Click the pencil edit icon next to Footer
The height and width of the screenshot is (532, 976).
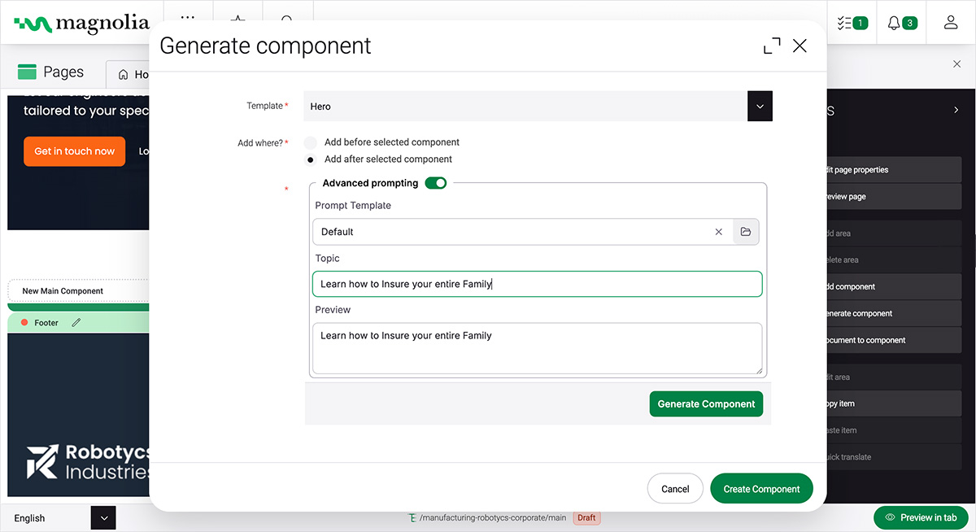[x=76, y=323]
